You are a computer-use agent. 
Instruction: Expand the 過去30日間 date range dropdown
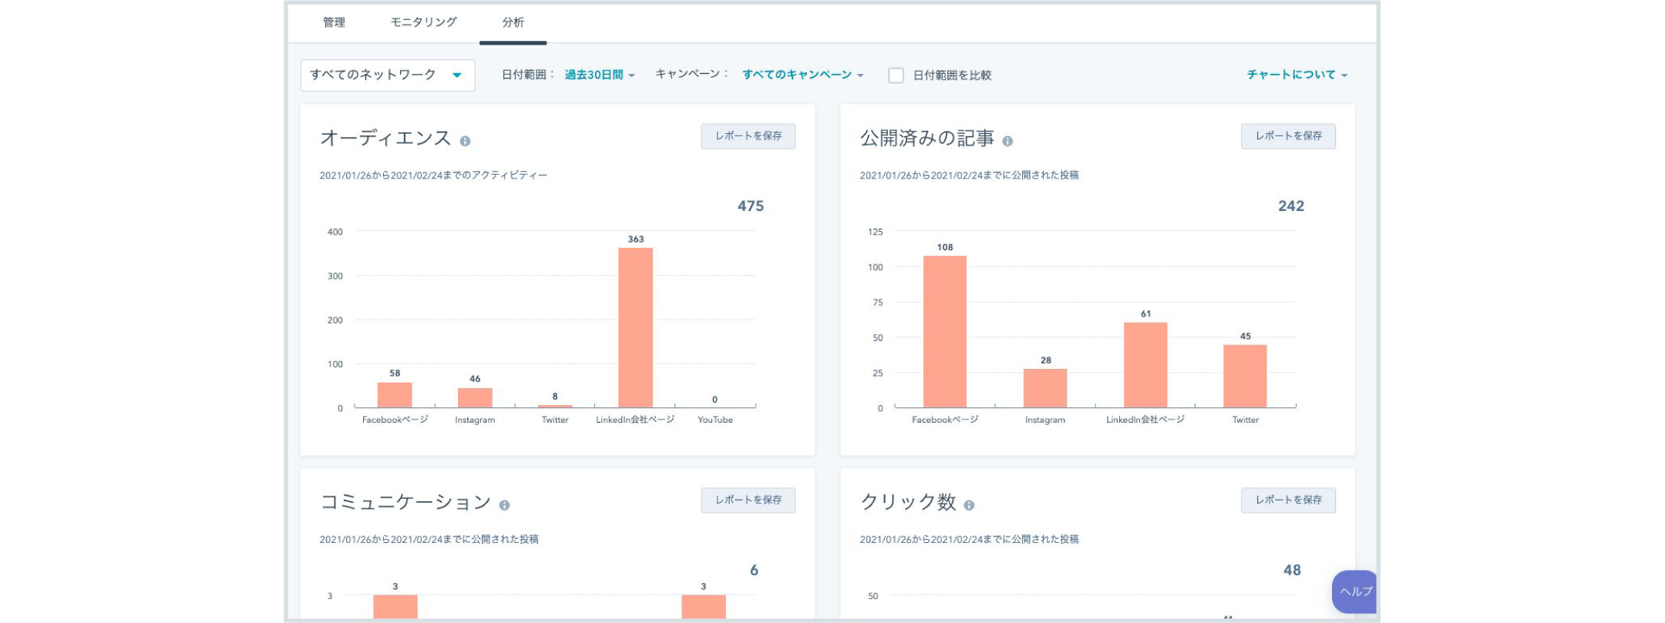(600, 75)
